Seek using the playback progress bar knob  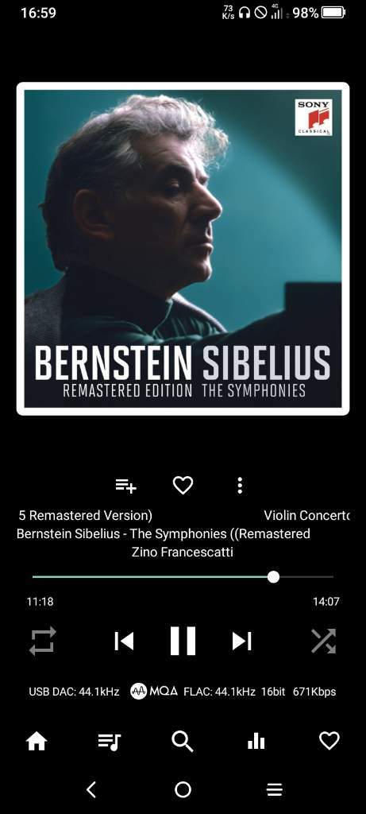pyautogui.click(x=273, y=577)
